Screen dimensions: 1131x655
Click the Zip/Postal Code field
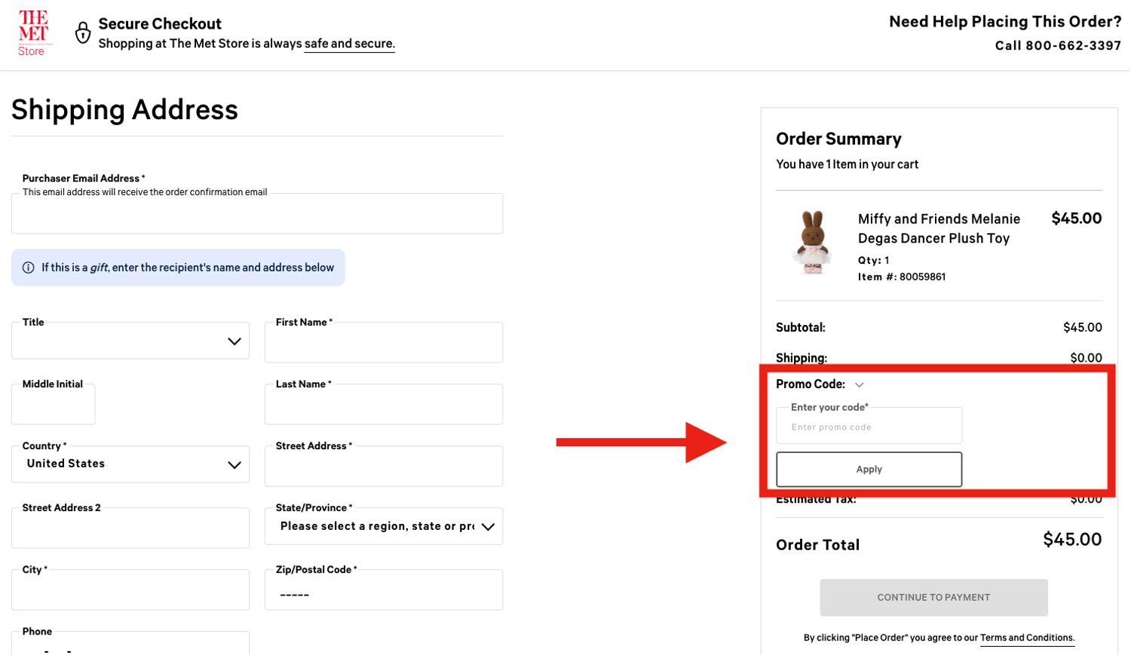pos(383,592)
